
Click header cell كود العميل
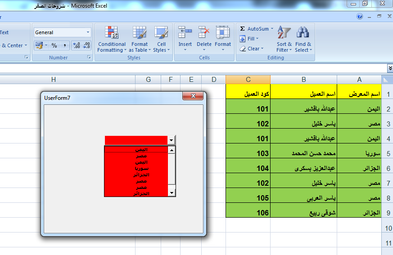click(x=248, y=91)
